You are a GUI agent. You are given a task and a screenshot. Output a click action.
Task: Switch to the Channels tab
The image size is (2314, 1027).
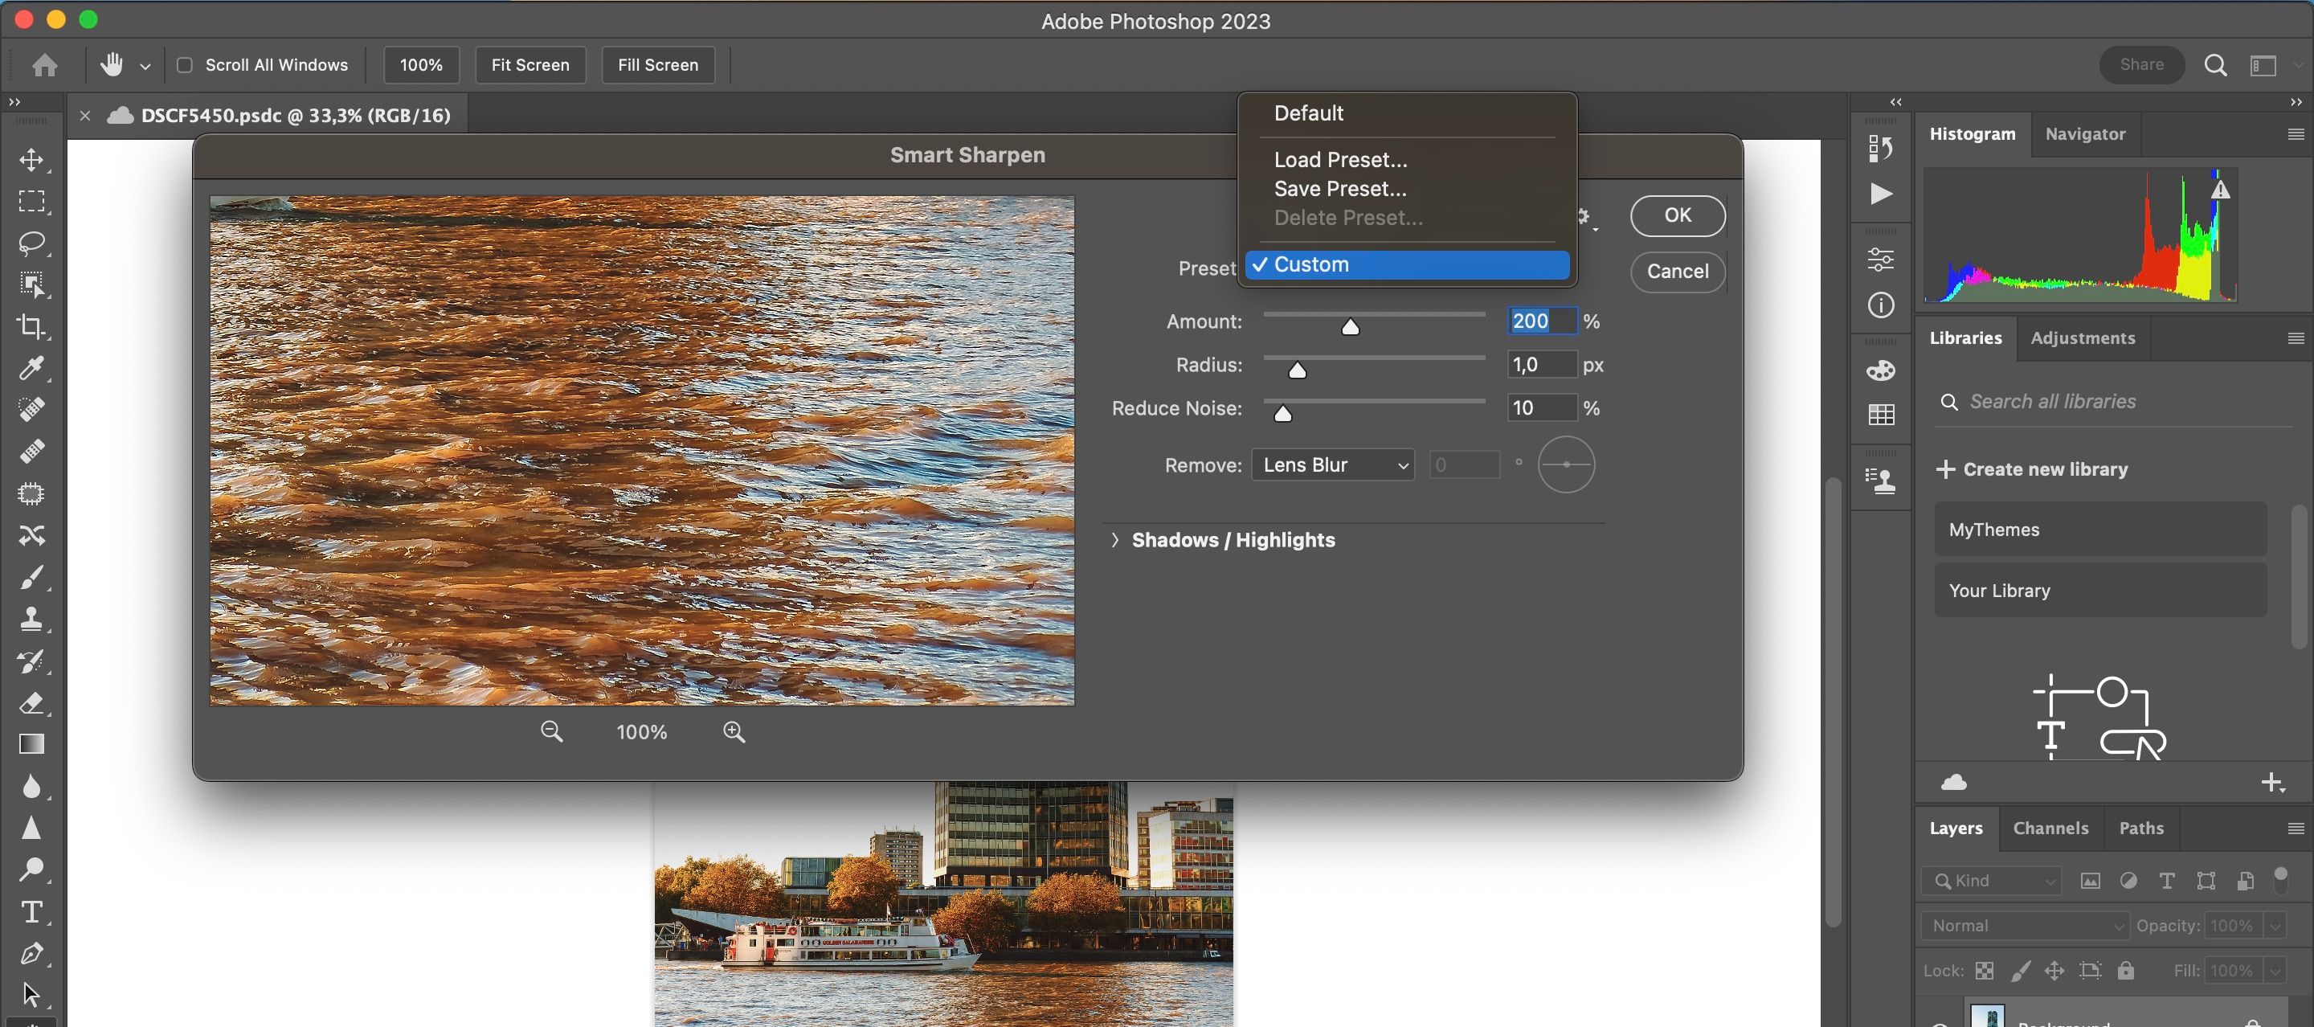pos(2050,828)
